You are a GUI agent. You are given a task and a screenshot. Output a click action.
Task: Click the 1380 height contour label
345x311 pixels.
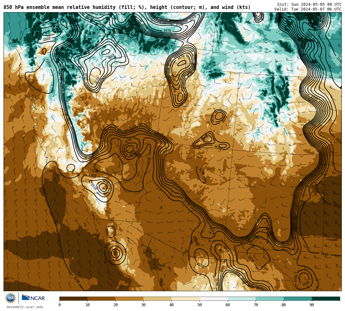[x=309, y=35]
